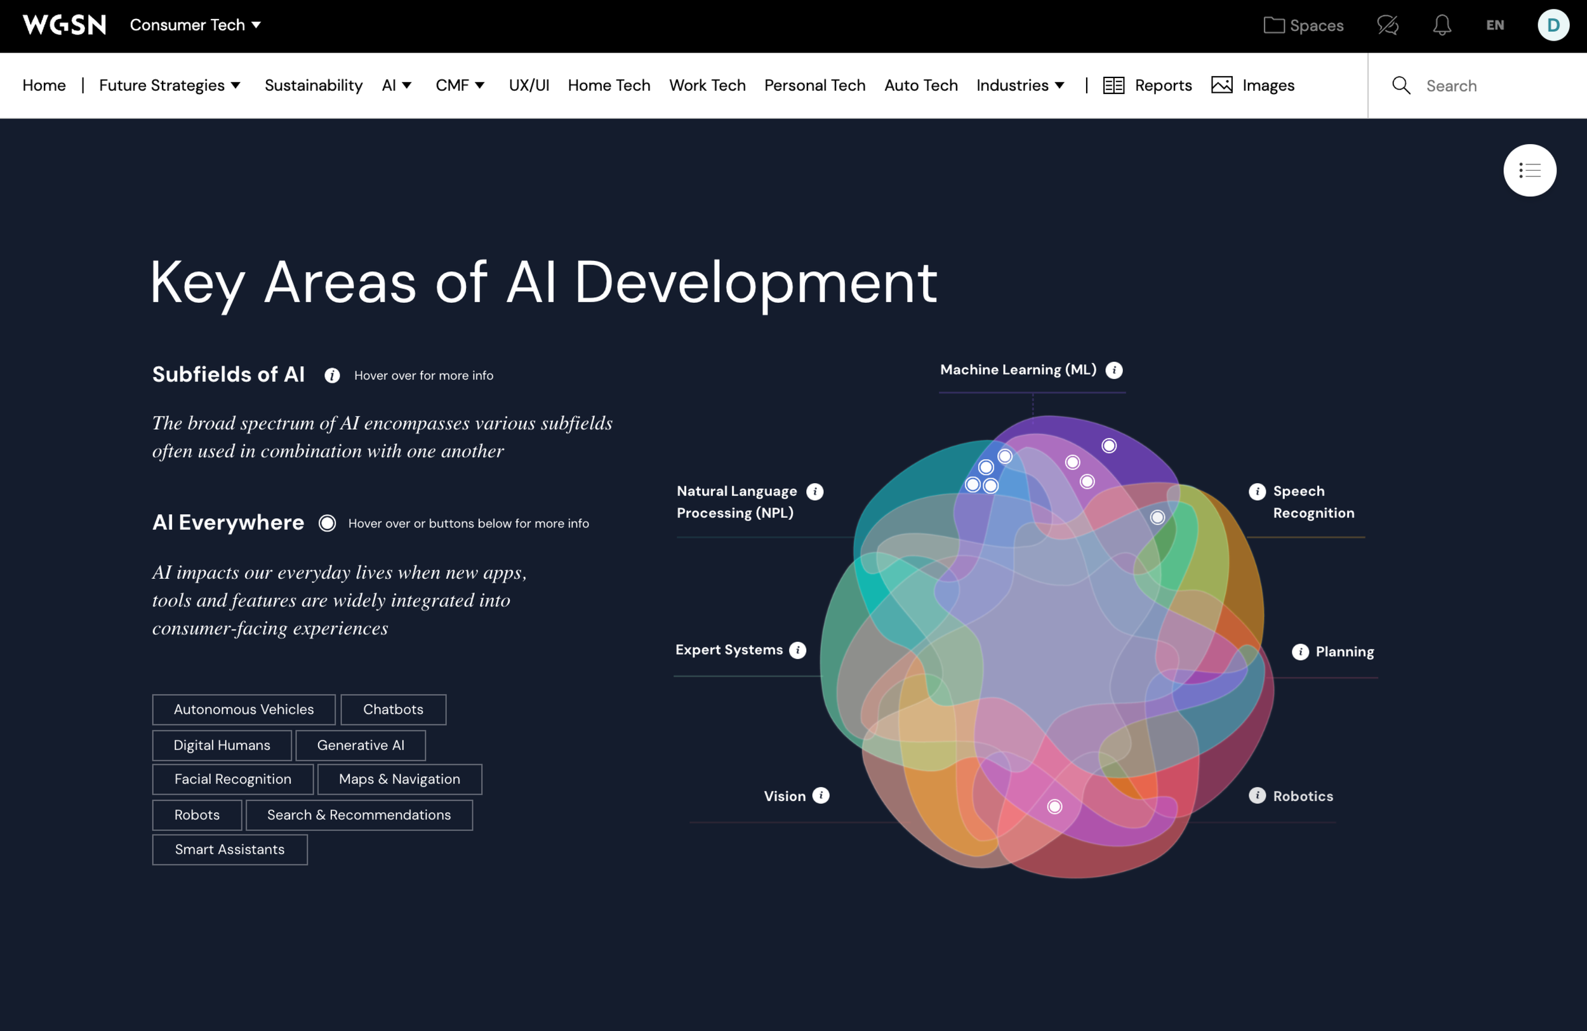Go to the Sustainability menu item
1587x1031 pixels.
314,85
